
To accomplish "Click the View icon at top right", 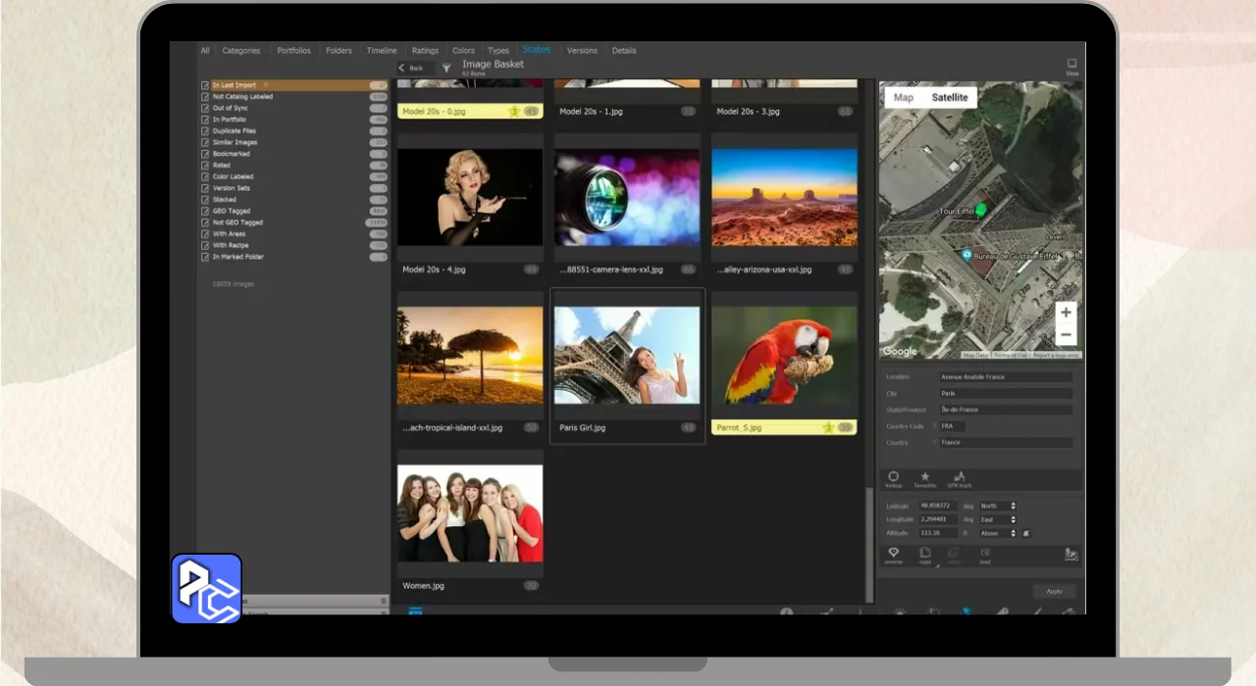I will 1072,65.
